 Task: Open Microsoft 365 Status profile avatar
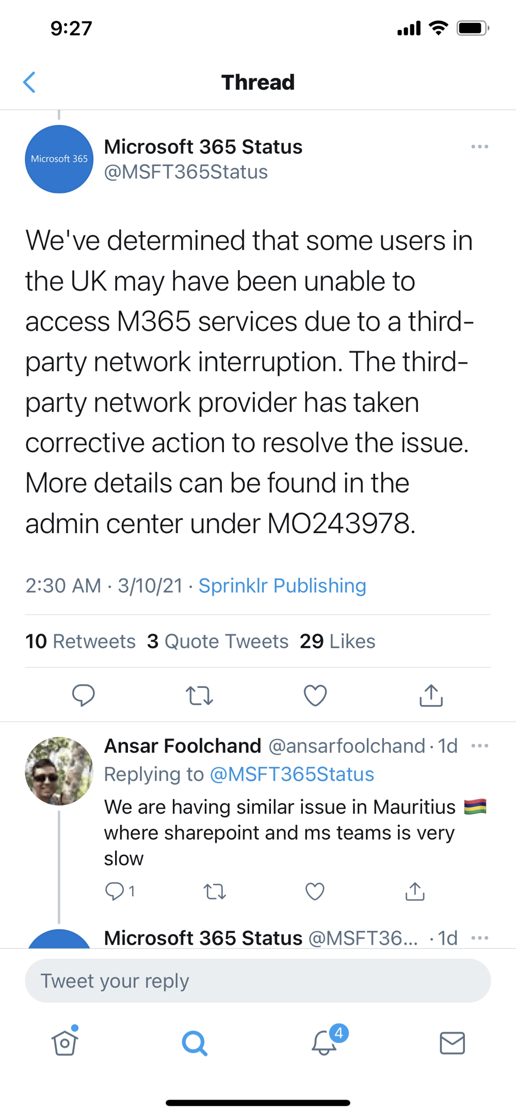(59, 159)
